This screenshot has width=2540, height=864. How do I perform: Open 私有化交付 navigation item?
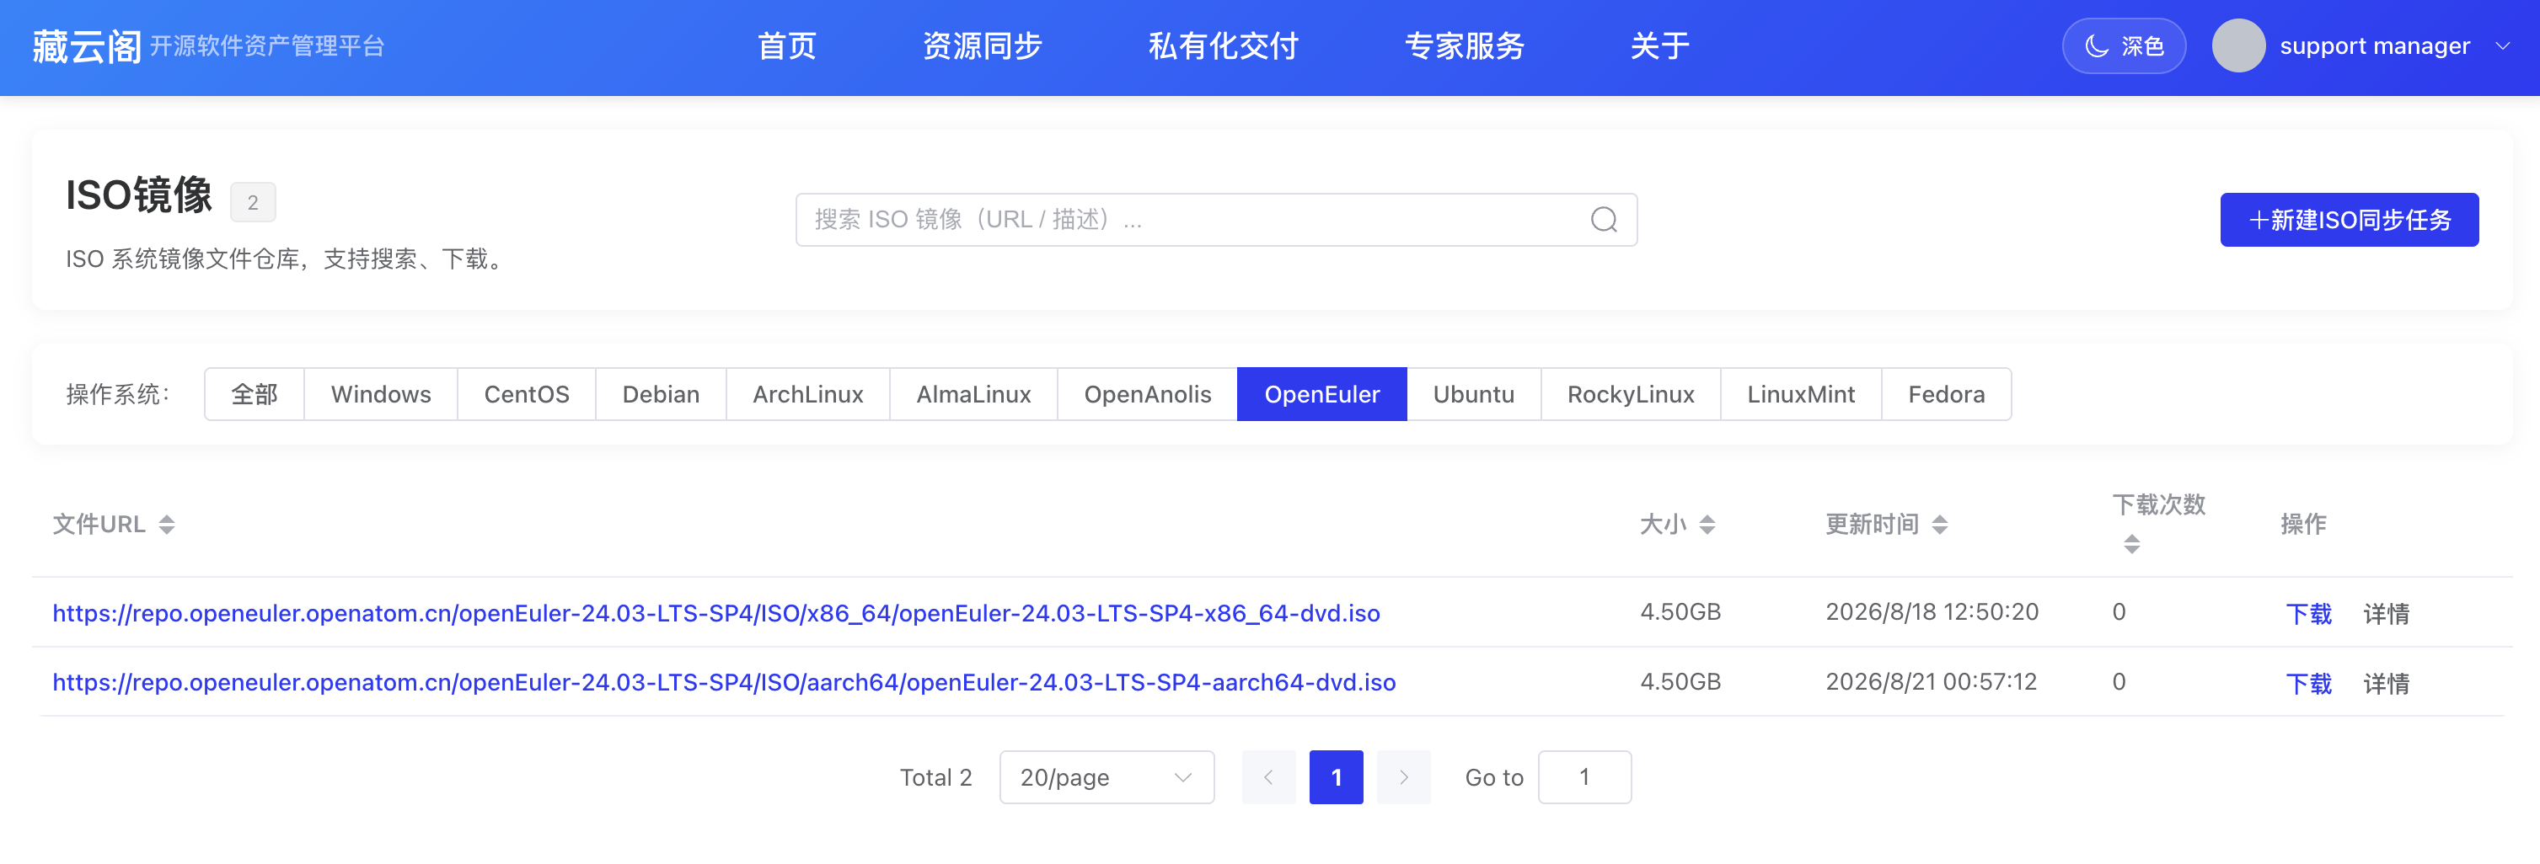(1223, 46)
